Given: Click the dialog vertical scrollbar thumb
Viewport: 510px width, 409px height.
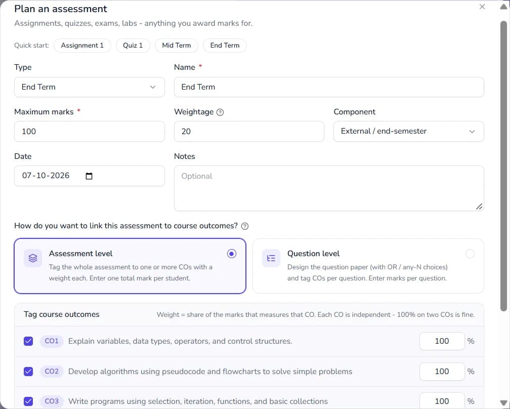Looking at the screenshot, I should tap(503, 166).
